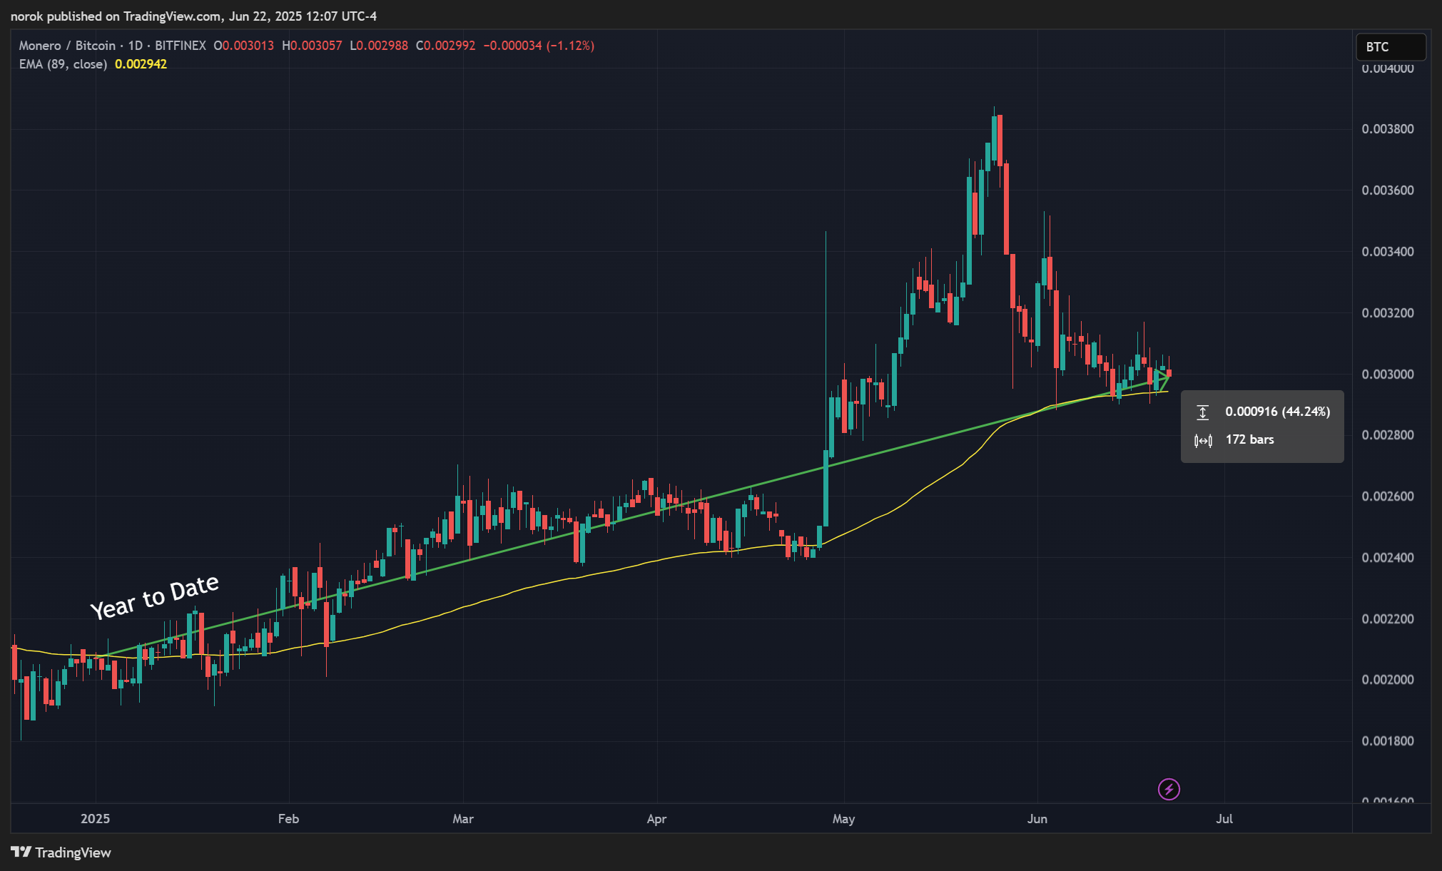The height and width of the screenshot is (871, 1442).
Task: Click the May label on time axis
Action: pos(843,819)
